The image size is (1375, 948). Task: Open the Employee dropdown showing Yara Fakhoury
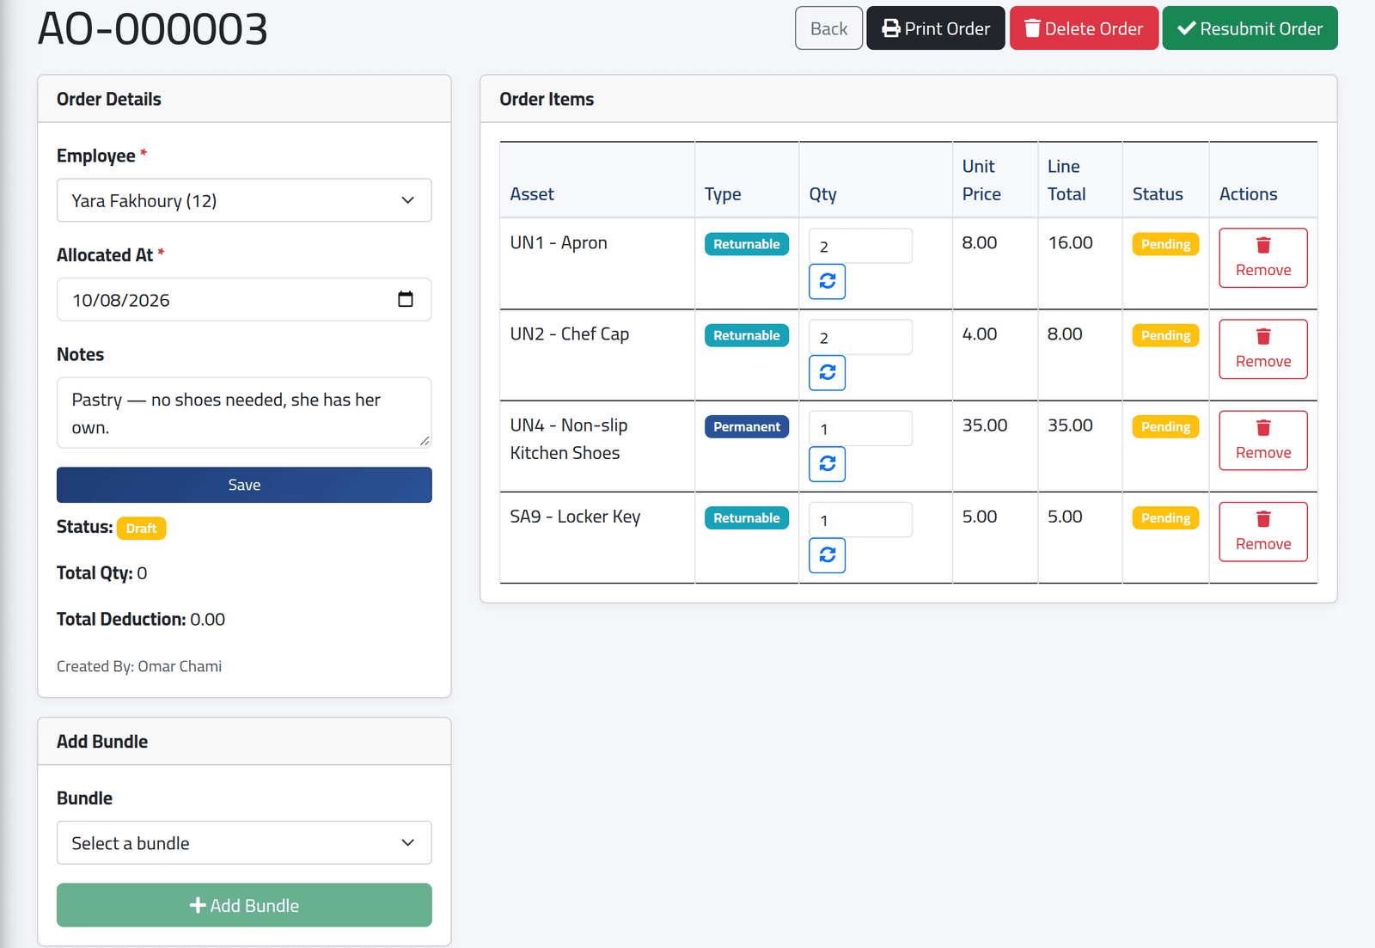(x=244, y=200)
